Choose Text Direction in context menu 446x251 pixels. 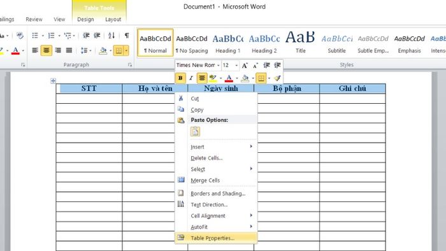coord(216,204)
